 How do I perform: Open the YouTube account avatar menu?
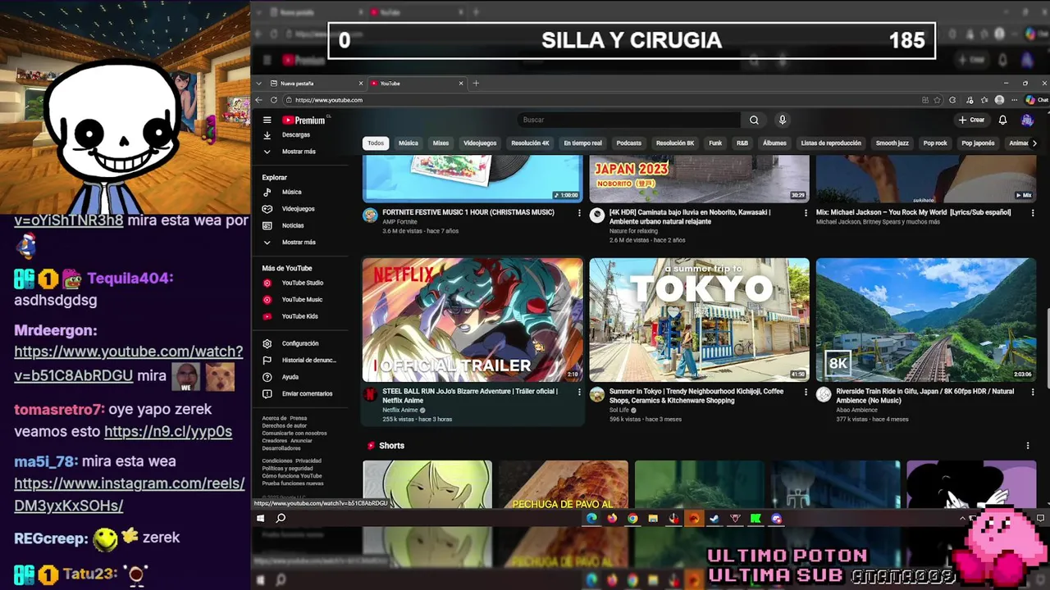click(x=1027, y=120)
